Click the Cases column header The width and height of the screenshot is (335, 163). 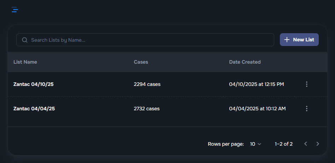pos(141,62)
